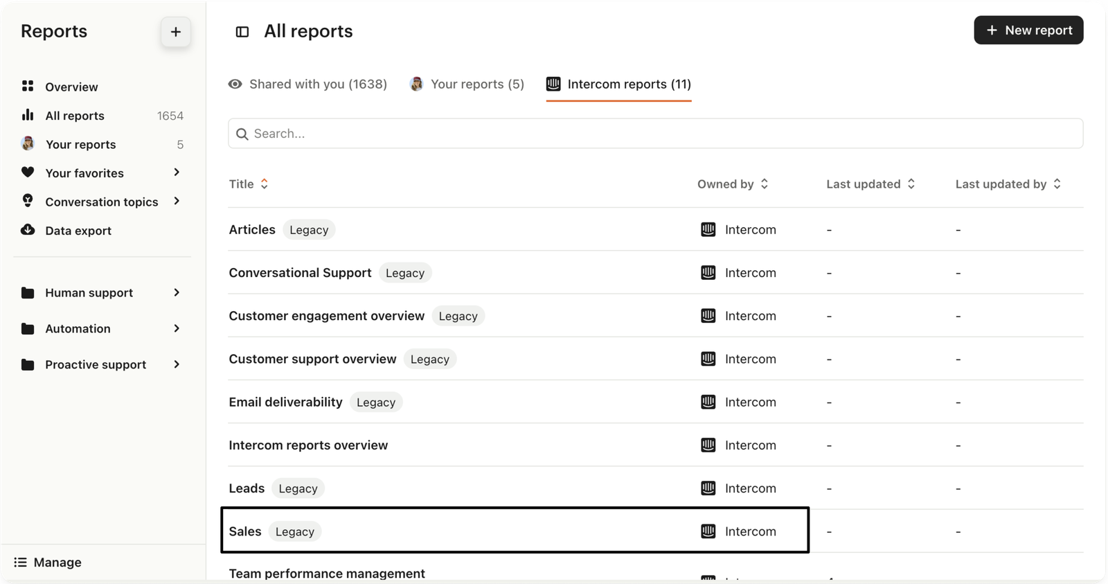Click the Conversation topics label in sidebar

click(102, 202)
